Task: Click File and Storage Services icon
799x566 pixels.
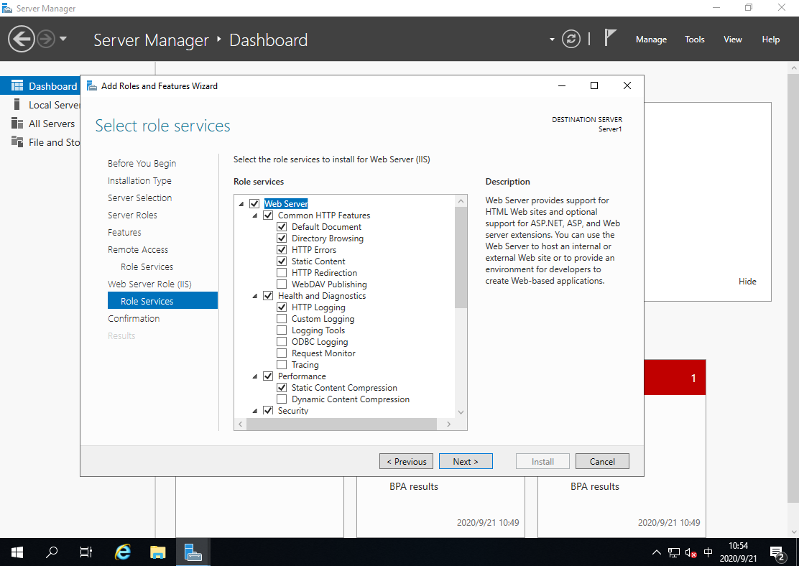Action: click(17, 142)
